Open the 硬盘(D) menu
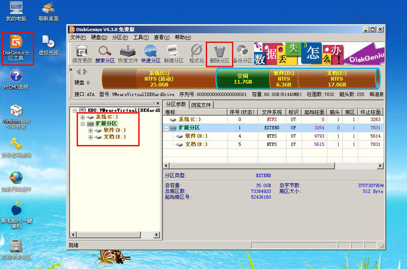Image resolution: width=407 pixels, height=269 pixels. pos(99,37)
